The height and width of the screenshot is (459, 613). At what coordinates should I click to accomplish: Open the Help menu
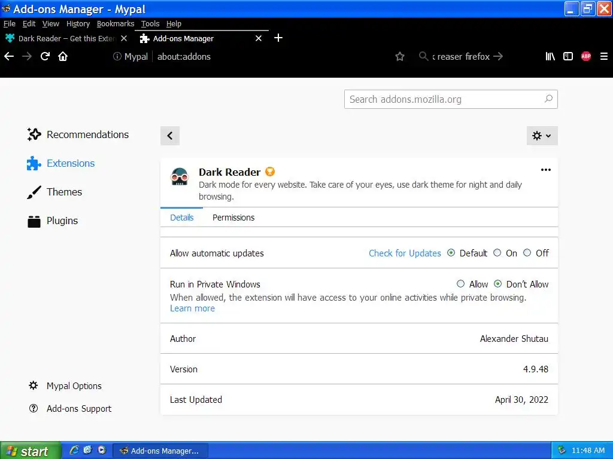(174, 24)
